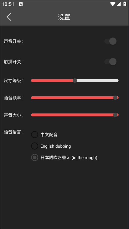Click the 声音开关 label text
This screenshot has width=129, height=229.
13,41
